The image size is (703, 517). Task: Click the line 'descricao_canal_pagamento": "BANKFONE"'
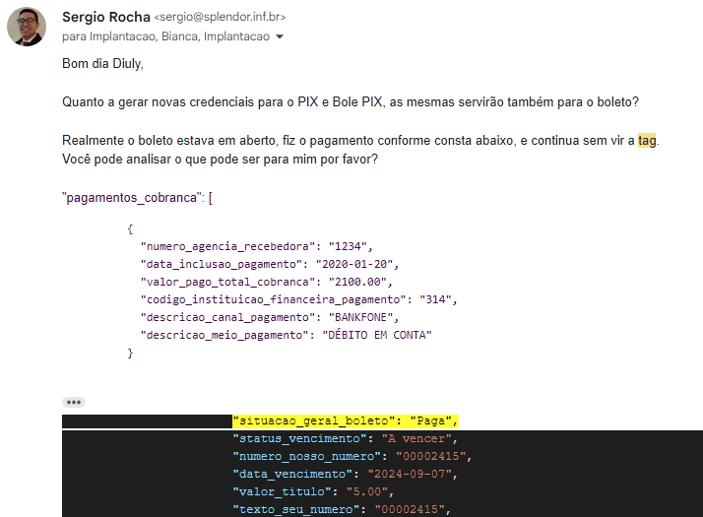click(270, 317)
